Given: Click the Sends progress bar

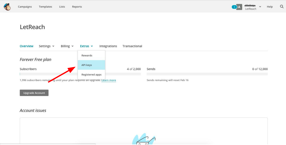Looking at the screenshot, I should pos(207,74).
